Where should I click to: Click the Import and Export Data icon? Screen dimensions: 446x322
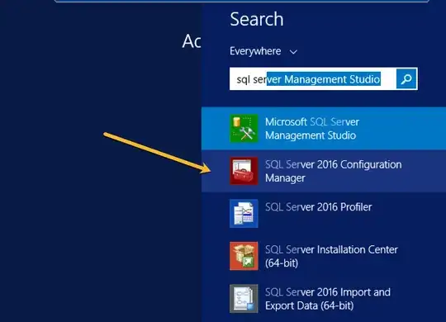coord(244,299)
